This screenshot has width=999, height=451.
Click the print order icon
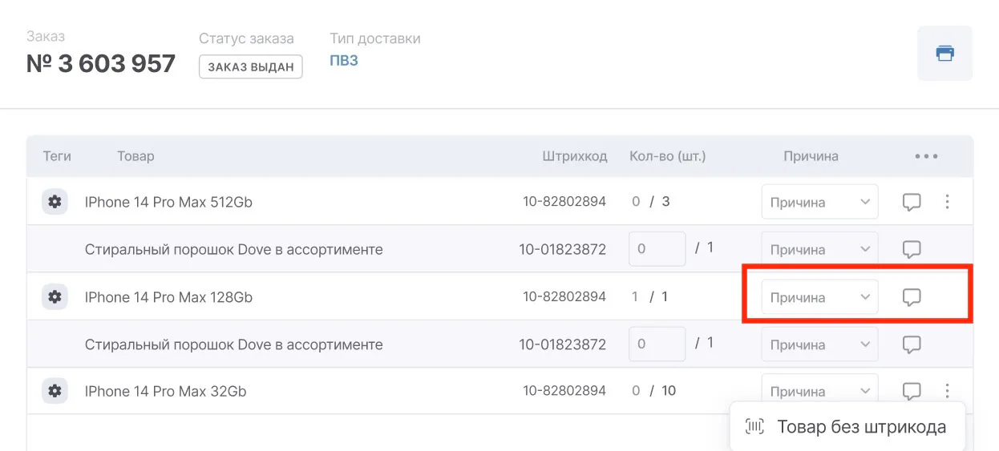[944, 54]
